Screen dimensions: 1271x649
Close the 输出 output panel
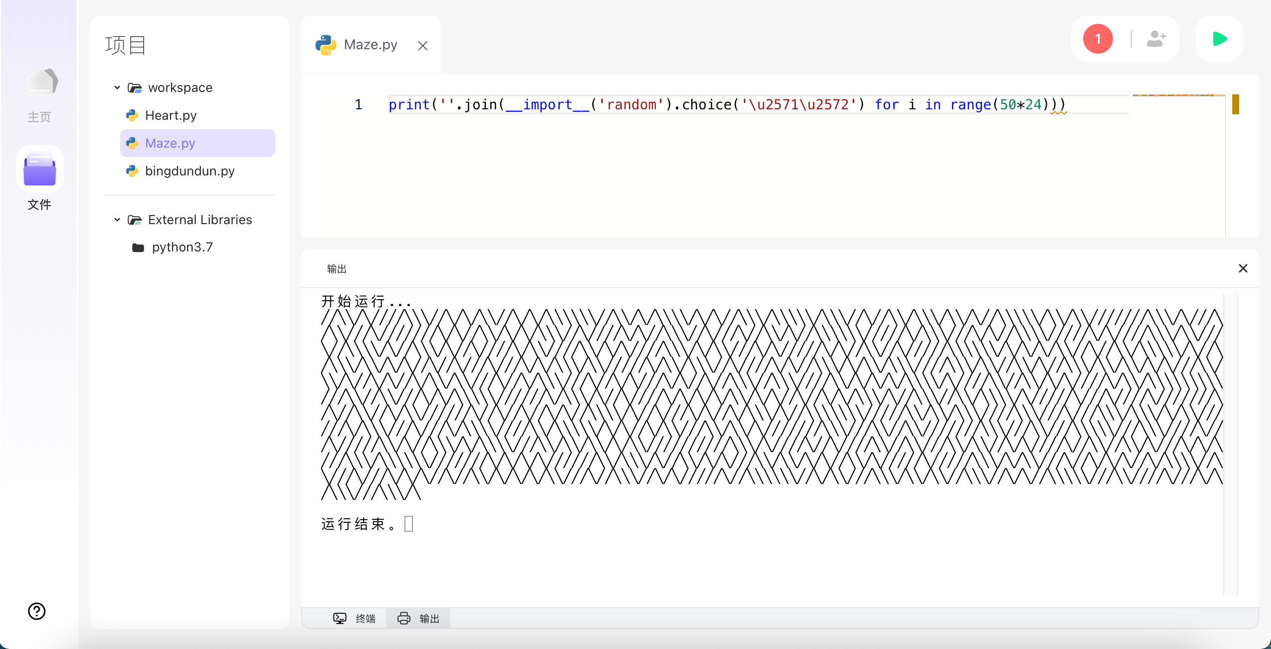[1243, 268]
